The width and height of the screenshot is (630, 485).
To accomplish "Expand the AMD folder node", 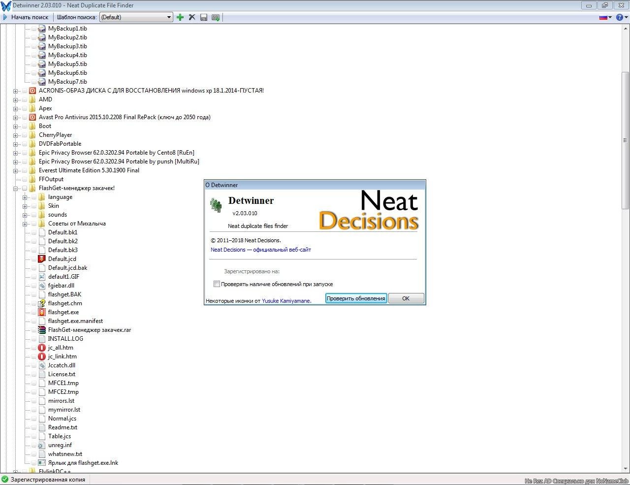I will pos(15,99).
